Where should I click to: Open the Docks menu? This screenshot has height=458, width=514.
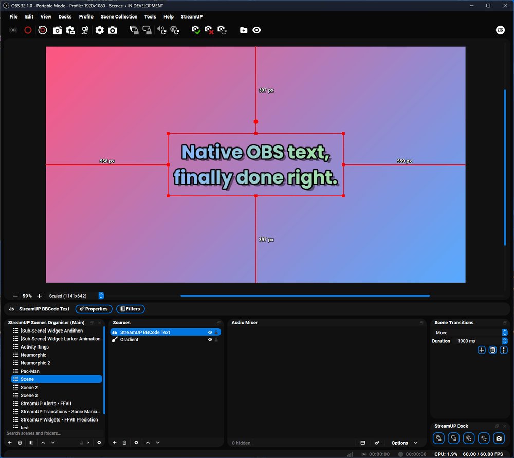pos(65,17)
